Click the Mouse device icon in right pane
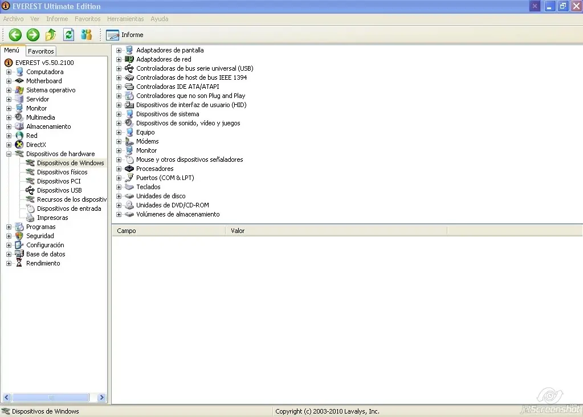This screenshot has width=583, height=417. click(129, 160)
